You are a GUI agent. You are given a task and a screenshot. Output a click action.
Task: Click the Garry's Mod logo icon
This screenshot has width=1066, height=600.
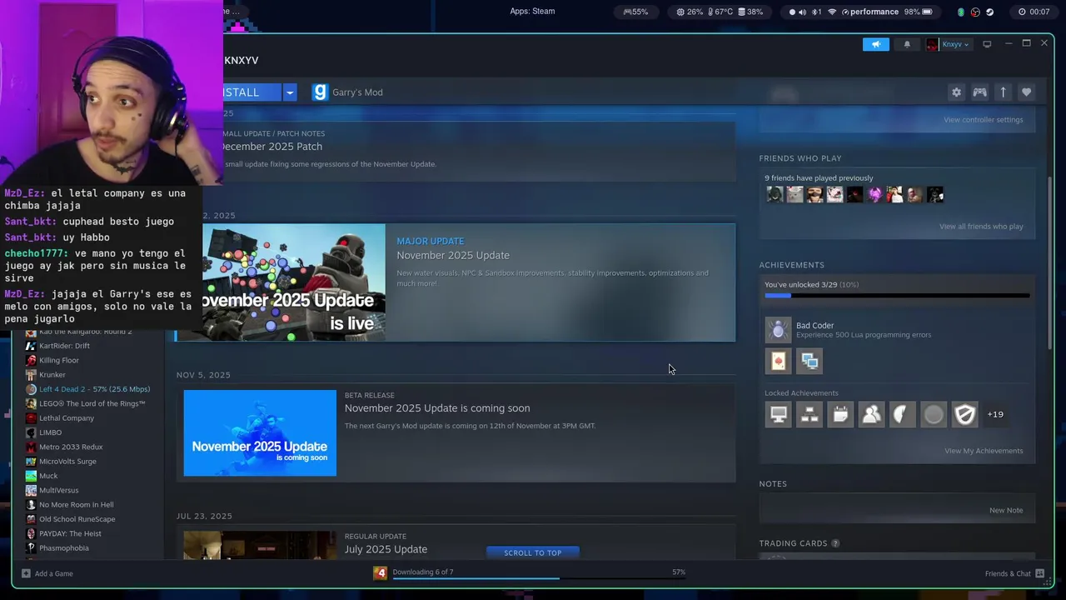tap(320, 92)
